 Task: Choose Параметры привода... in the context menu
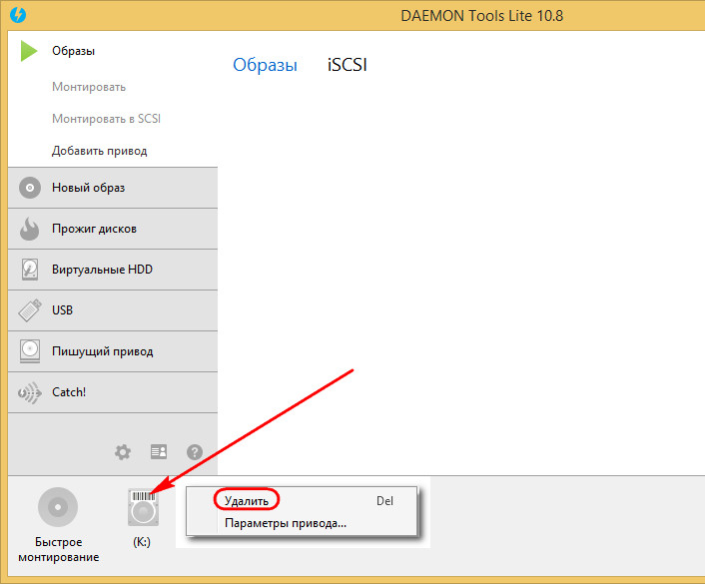(x=302, y=523)
